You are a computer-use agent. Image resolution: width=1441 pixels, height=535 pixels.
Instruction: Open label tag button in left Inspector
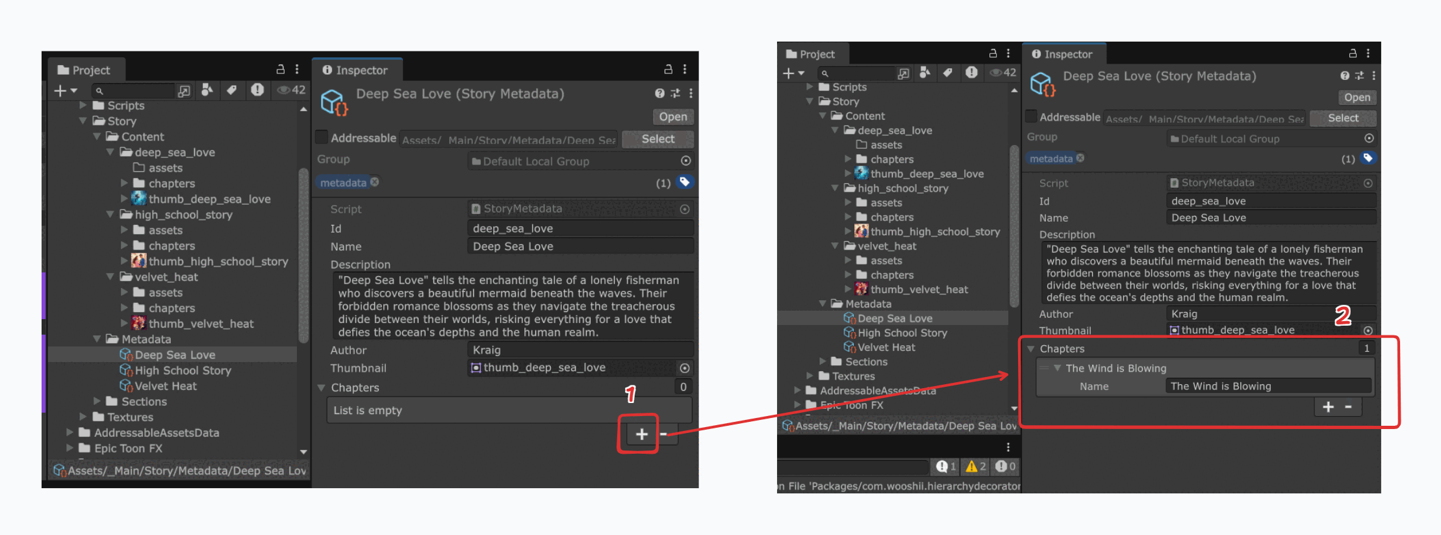(684, 182)
